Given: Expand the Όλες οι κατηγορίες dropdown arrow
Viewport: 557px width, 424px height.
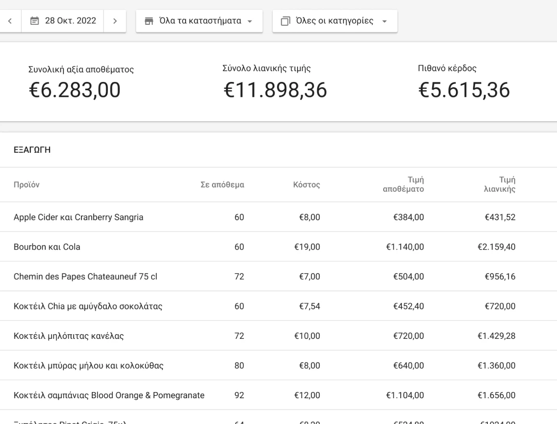Looking at the screenshot, I should point(384,22).
